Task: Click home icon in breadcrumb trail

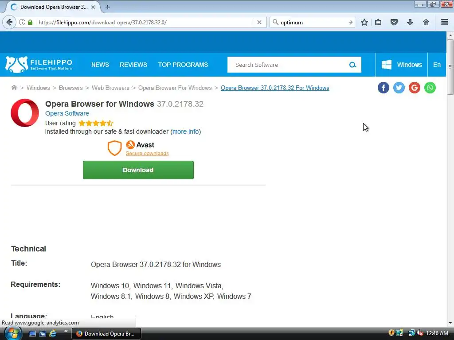Action: [x=14, y=88]
